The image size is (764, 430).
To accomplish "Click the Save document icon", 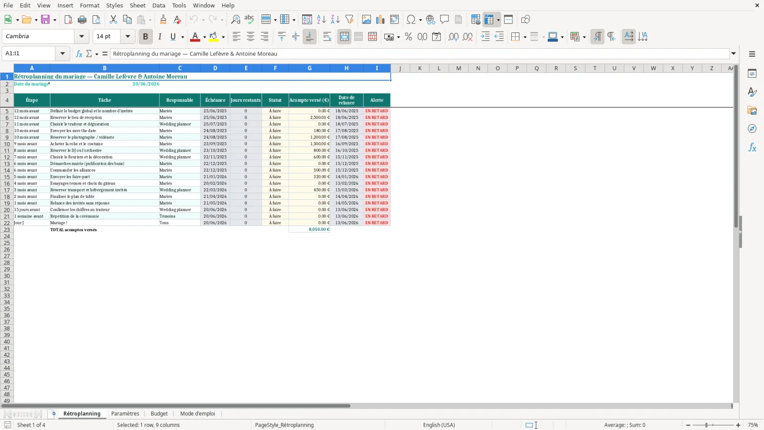I will tap(45, 20).
